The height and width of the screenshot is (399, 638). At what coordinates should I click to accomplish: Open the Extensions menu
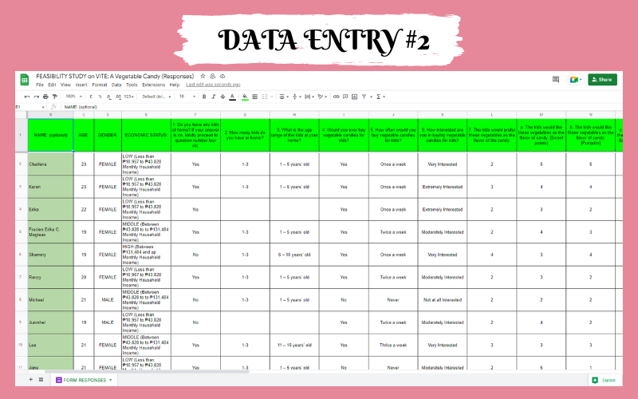153,85
